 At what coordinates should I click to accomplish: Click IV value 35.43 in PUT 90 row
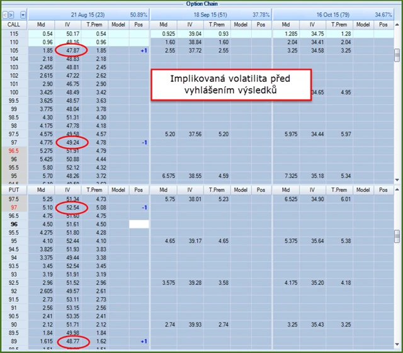coord(317,325)
